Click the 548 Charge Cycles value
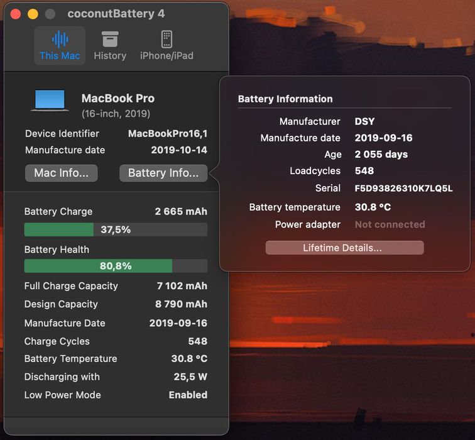The image size is (475, 440). [198, 341]
